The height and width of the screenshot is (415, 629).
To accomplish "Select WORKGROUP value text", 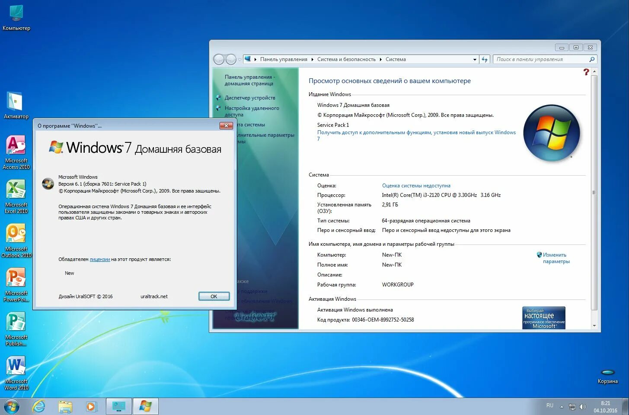I will (398, 285).
